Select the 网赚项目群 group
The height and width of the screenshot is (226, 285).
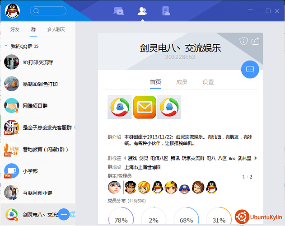(x=38, y=106)
